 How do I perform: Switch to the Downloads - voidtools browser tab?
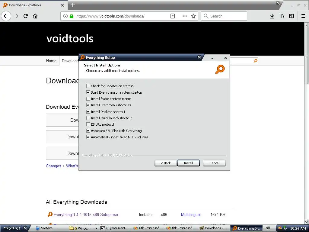point(33,5)
